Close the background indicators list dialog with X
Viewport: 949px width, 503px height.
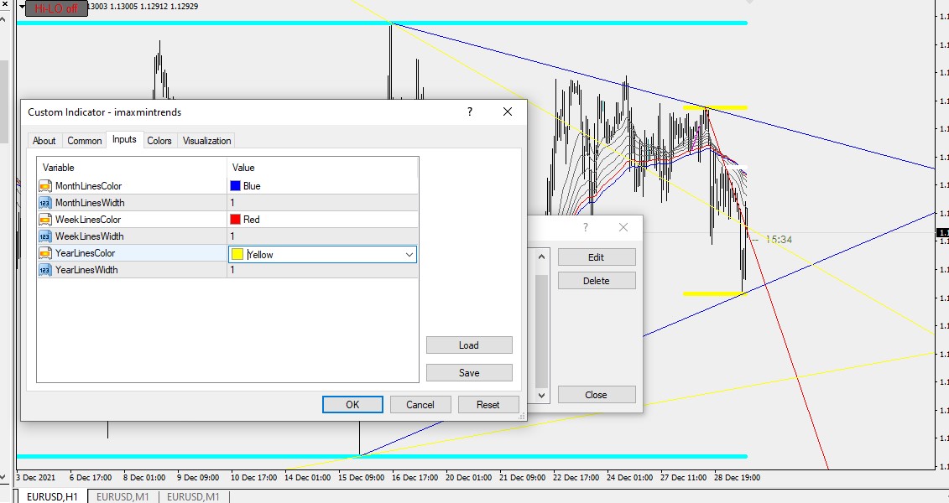pyautogui.click(x=623, y=227)
